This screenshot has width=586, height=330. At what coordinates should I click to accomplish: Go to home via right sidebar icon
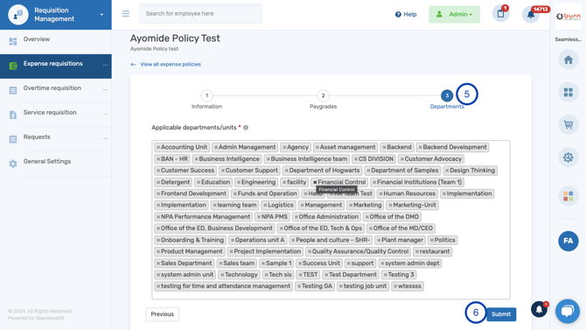pyautogui.click(x=568, y=60)
